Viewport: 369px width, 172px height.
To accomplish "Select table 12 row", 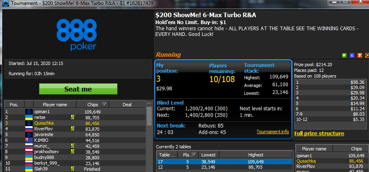I will click(225, 167).
